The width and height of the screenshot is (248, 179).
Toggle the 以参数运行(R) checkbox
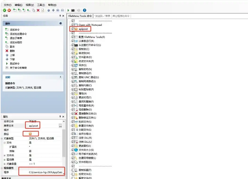click(x=73, y=41)
